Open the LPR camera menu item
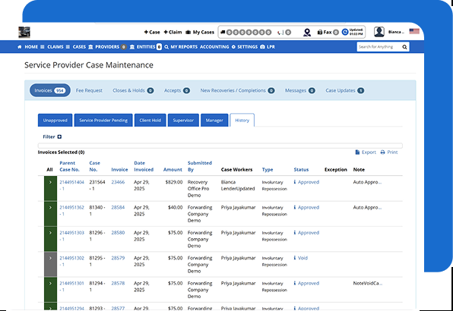This screenshot has height=311, width=453. [x=268, y=47]
